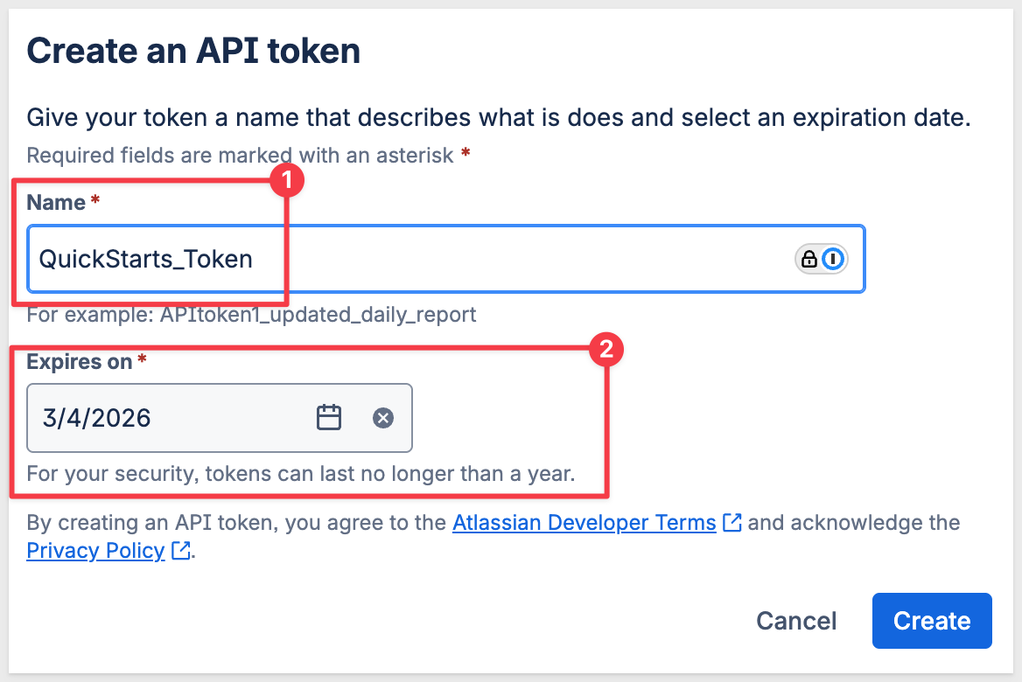The image size is (1022, 682).
Task: Clear the expiration date with X icon
Action: pyautogui.click(x=383, y=418)
